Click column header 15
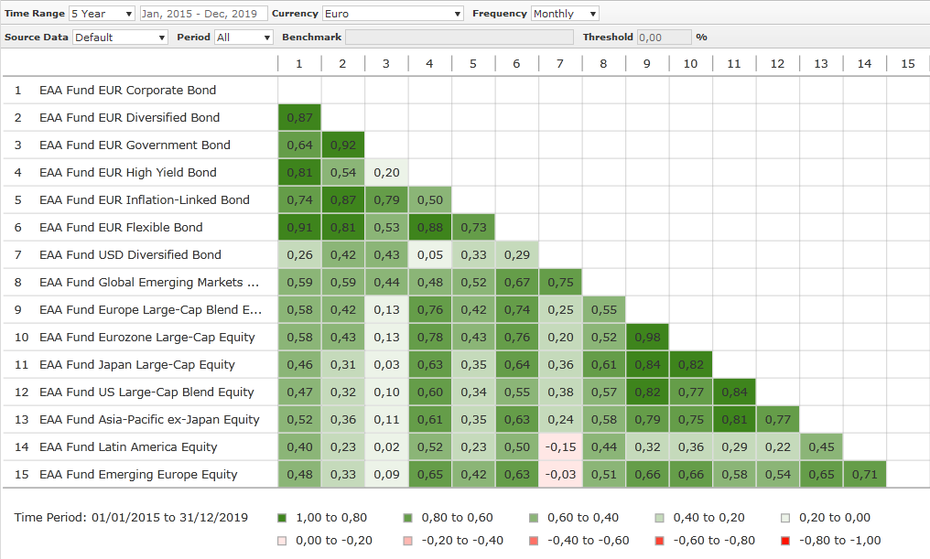The height and width of the screenshot is (559, 930). click(x=907, y=64)
